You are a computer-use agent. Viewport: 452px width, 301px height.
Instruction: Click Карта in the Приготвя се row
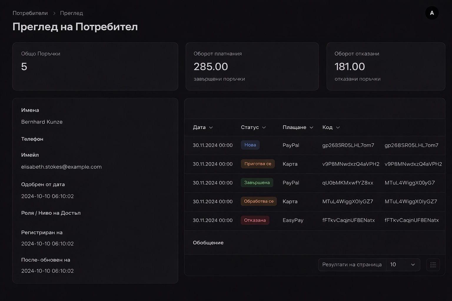(x=290, y=164)
